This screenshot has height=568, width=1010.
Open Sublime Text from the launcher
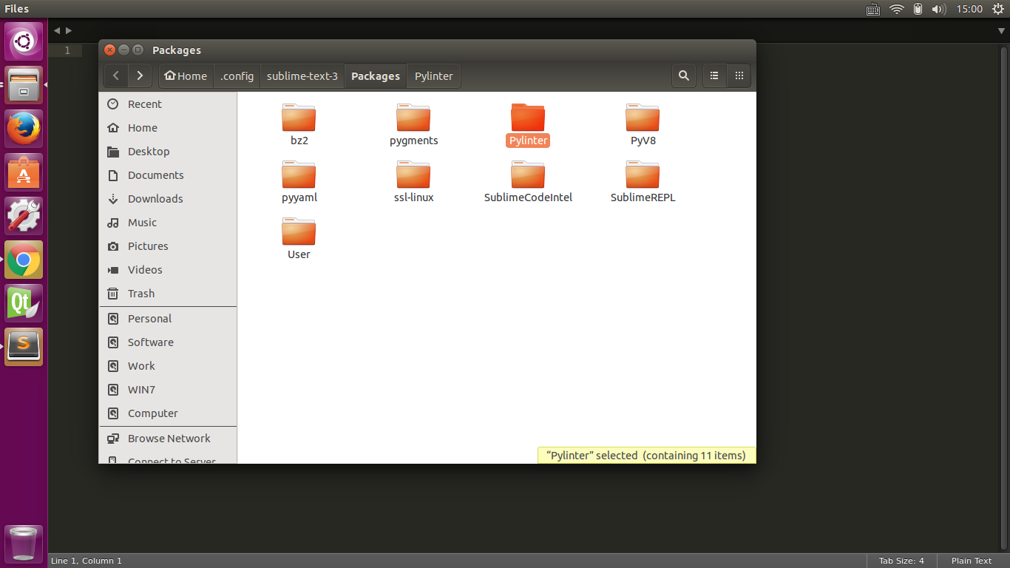click(x=24, y=346)
